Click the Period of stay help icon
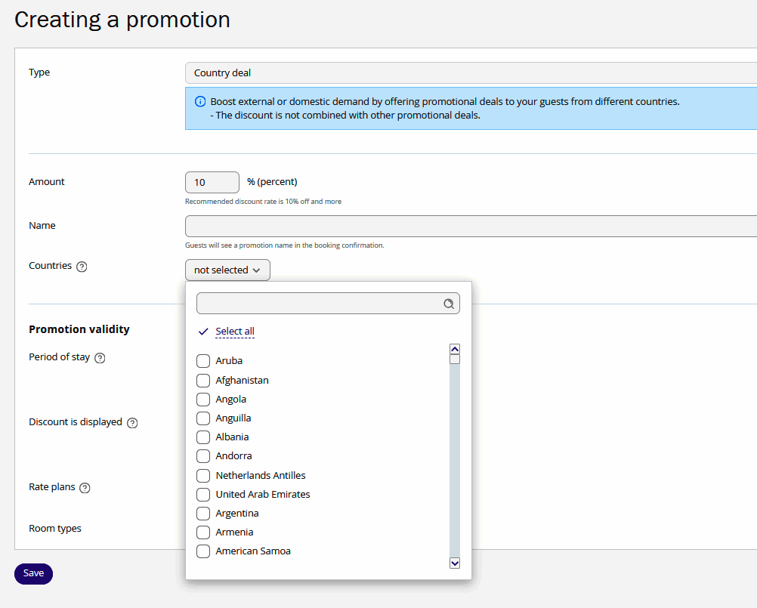This screenshot has height=608, width=757. click(x=100, y=357)
